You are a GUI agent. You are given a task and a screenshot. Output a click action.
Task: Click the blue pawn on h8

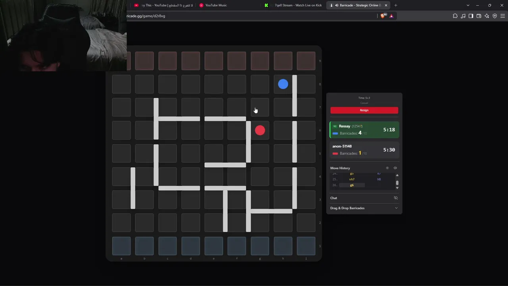click(x=283, y=84)
